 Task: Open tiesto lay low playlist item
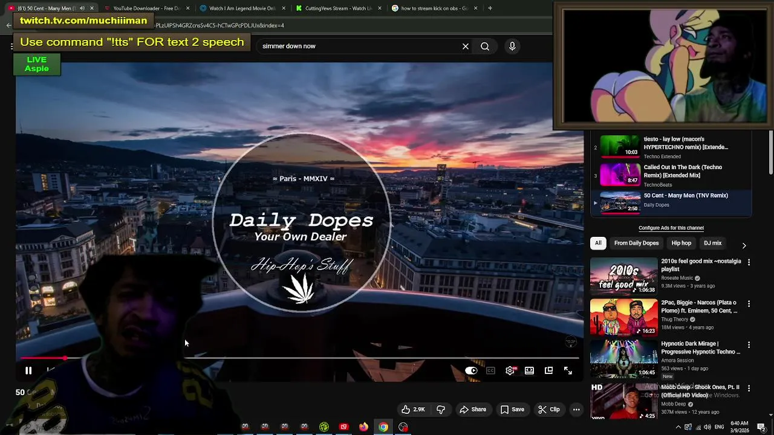[x=671, y=147]
